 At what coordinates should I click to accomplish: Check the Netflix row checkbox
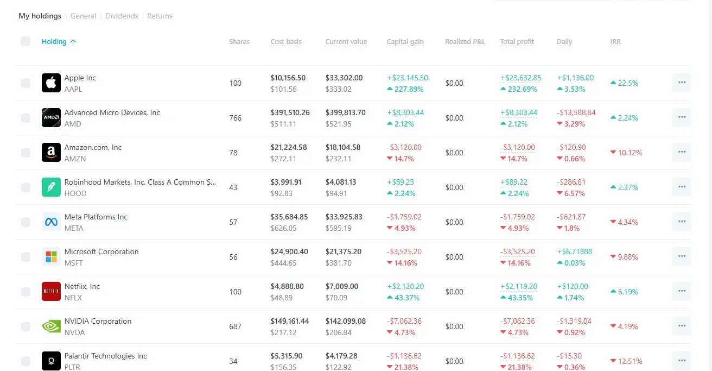coord(26,292)
